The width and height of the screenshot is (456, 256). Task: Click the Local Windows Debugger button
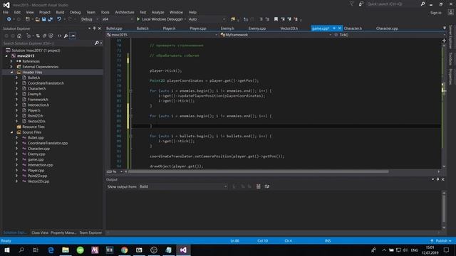point(162,19)
